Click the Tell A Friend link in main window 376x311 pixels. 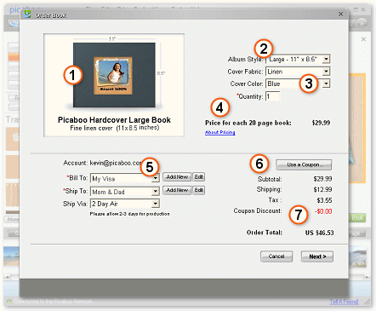[x=344, y=302]
